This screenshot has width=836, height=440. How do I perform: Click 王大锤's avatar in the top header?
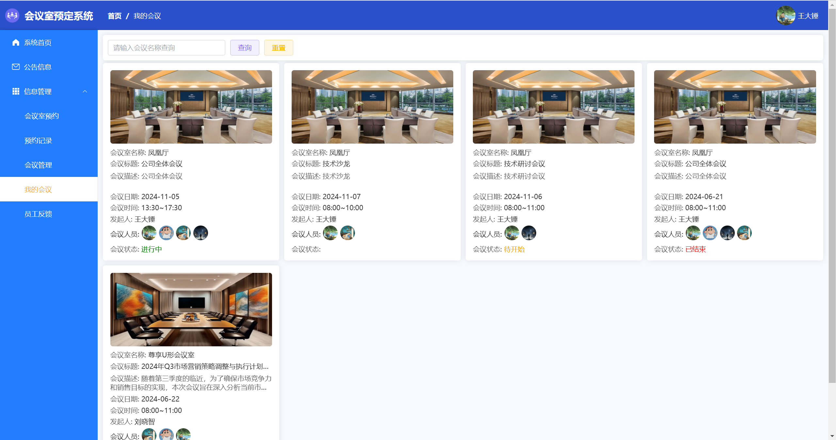[785, 16]
